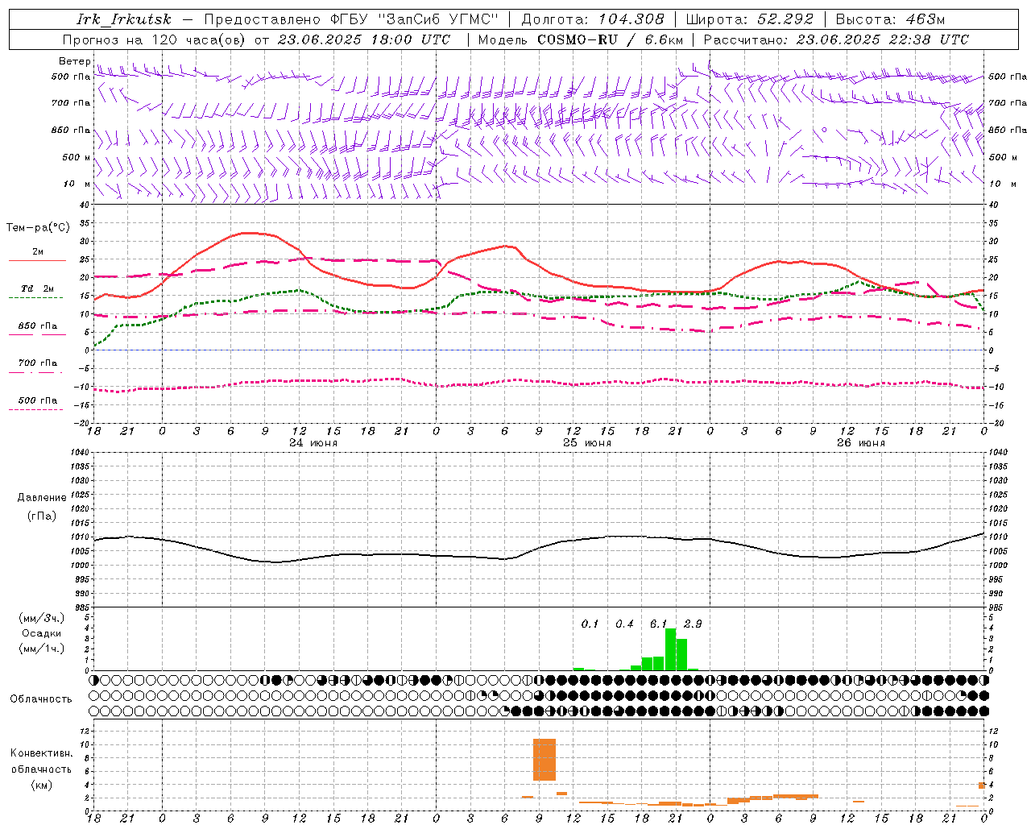The image size is (1031, 825).
Task: Click the tall orange convective cloud bar
Action: click(x=544, y=760)
